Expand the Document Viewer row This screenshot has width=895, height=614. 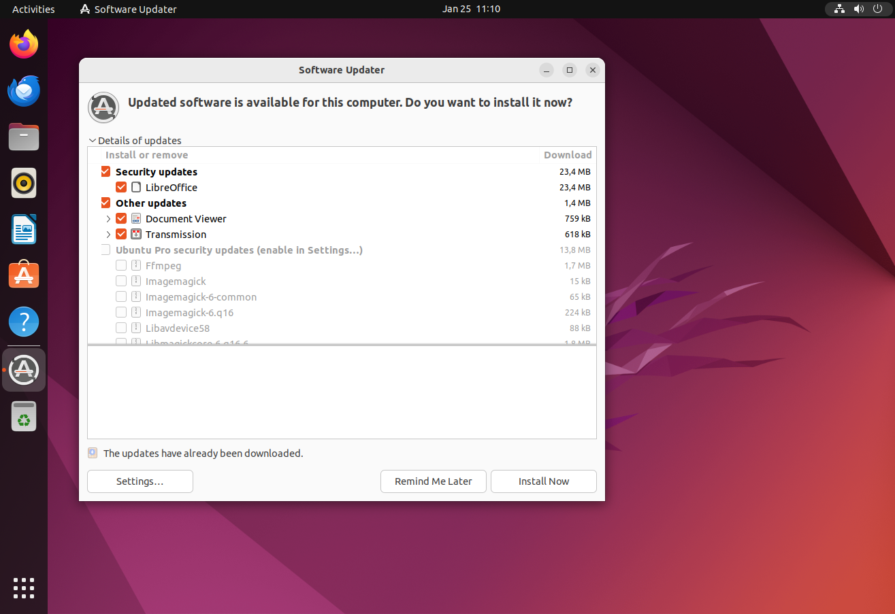tap(108, 218)
